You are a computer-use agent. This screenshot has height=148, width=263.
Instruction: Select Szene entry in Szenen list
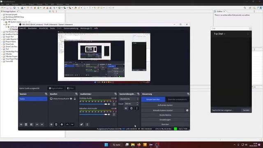[x=33, y=99]
